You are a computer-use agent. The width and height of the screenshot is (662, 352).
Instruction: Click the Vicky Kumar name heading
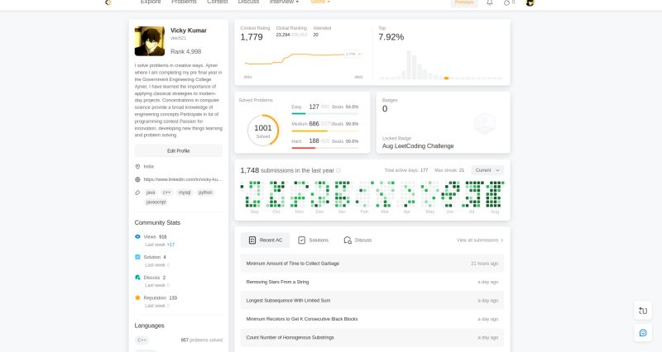click(x=189, y=31)
